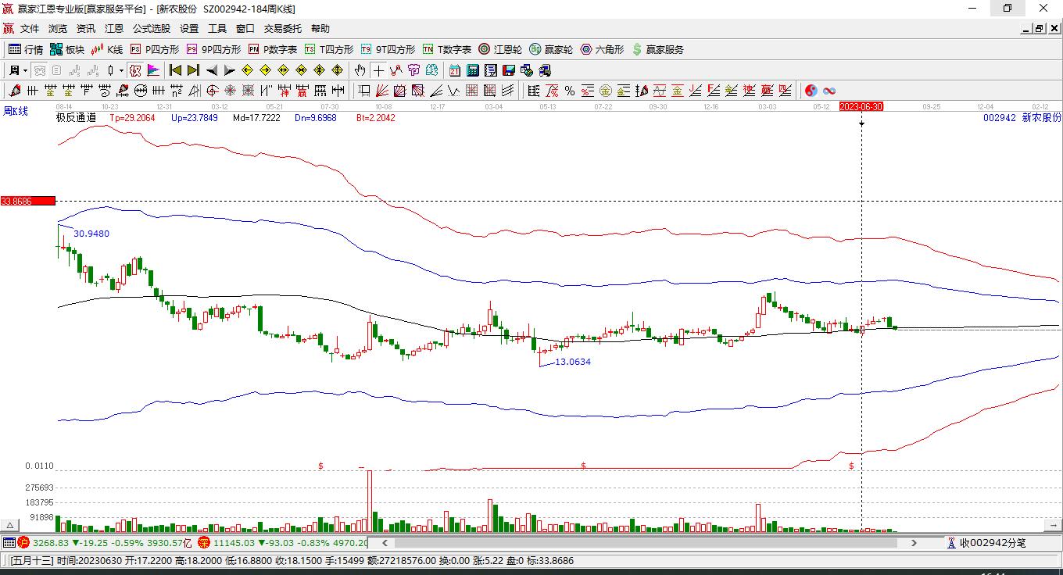Select the n² grid tool

click(176, 91)
